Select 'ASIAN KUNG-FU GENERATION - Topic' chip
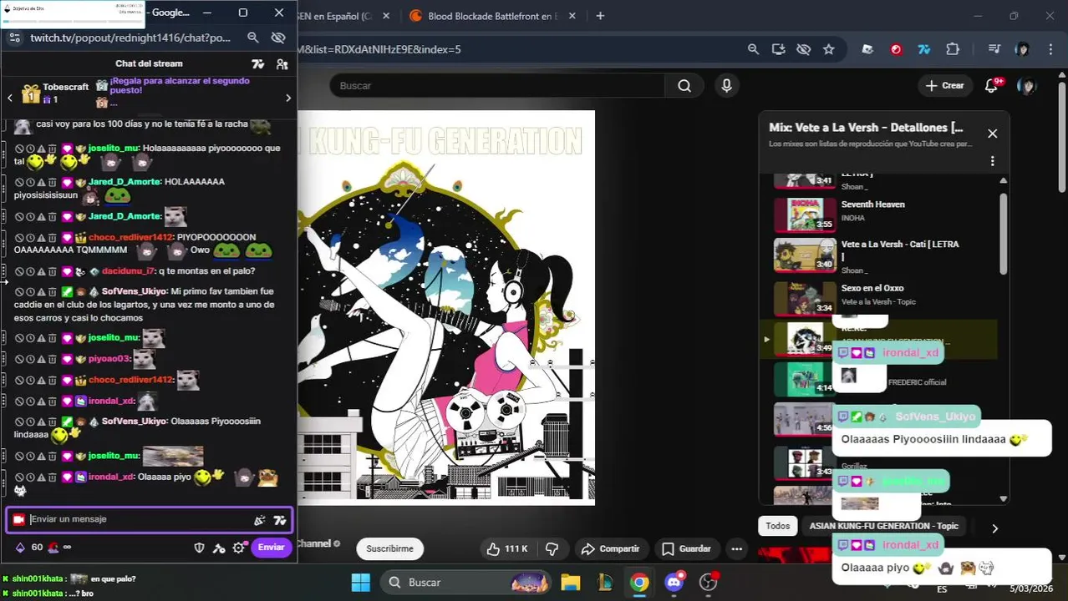 (883, 526)
